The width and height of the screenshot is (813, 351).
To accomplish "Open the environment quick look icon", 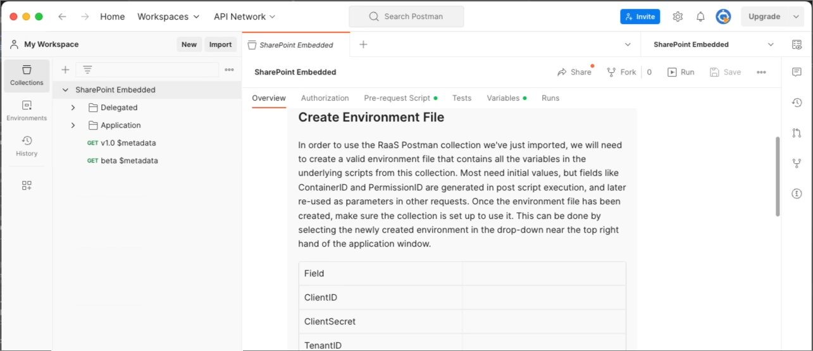I will tap(797, 44).
